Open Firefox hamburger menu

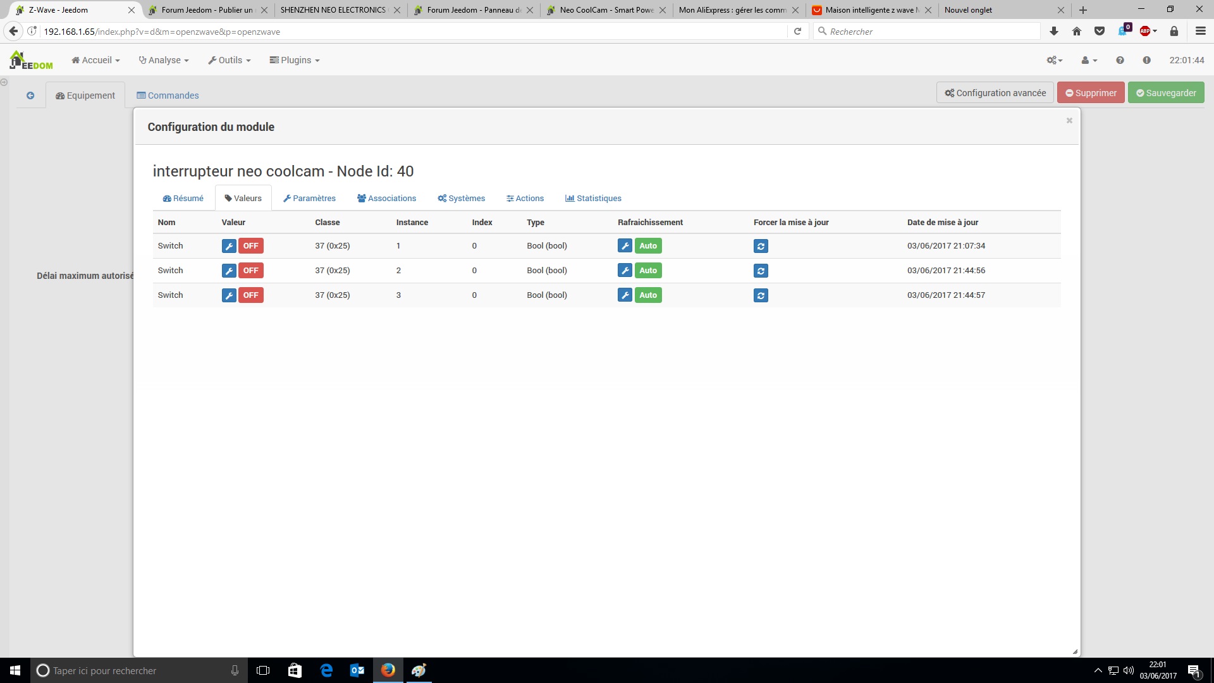(x=1201, y=31)
